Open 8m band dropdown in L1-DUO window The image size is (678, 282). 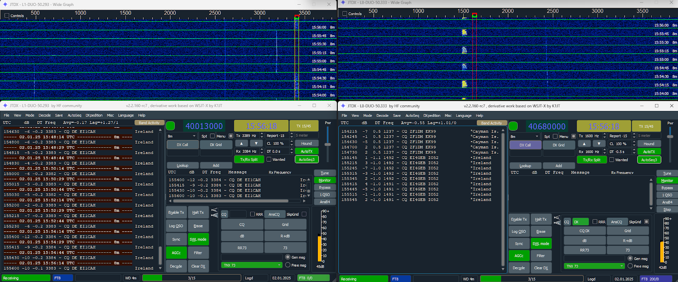[x=182, y=136]
